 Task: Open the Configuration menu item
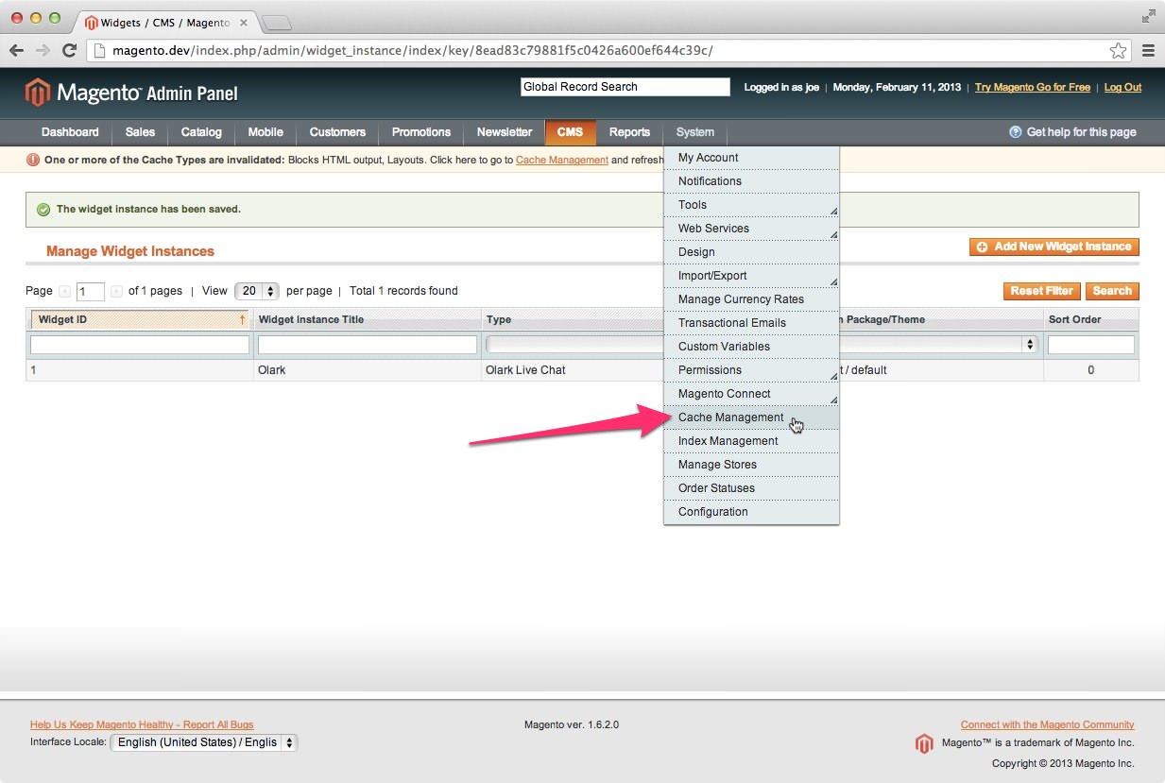(x=712, y=512)
